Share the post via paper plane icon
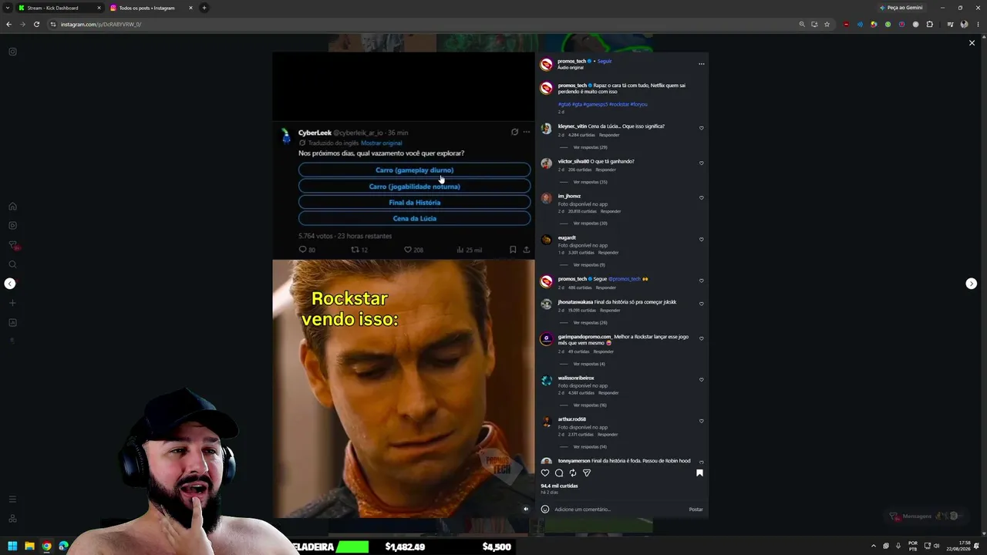Image resolution: width=987 pixels, height=555 pixels. (587, 473)
